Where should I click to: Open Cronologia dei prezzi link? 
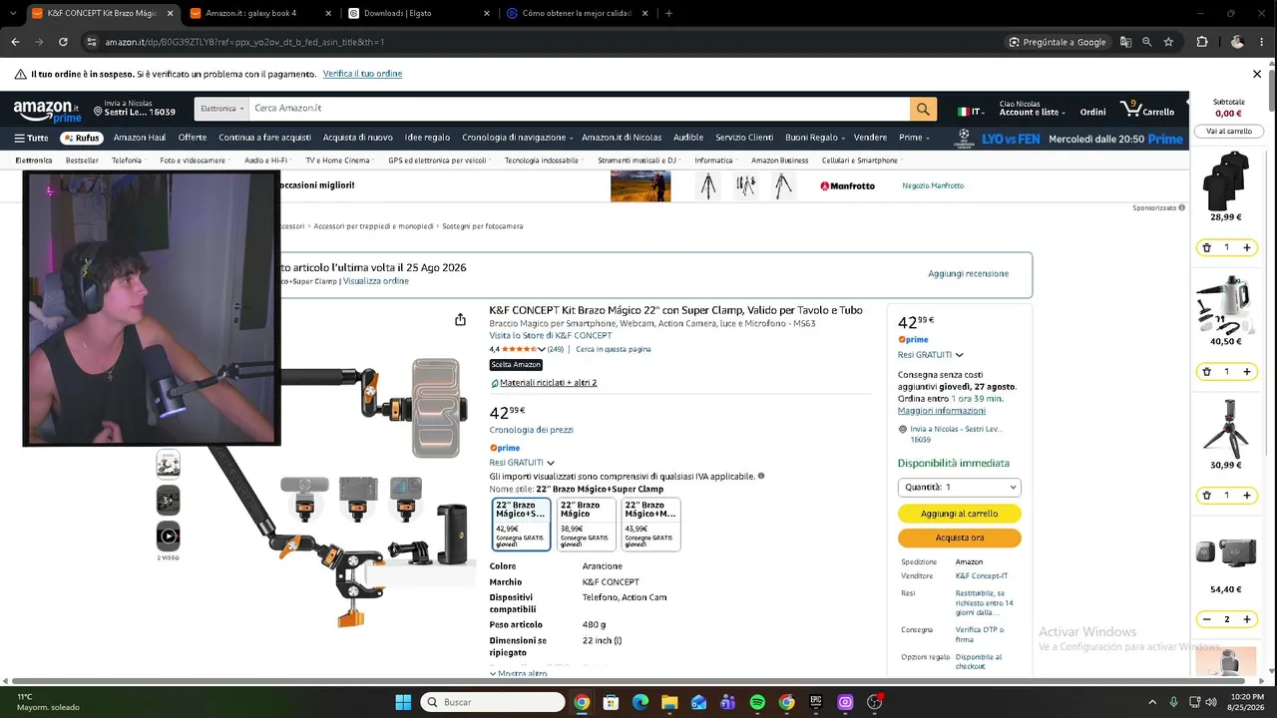click(x=531, y=430)
